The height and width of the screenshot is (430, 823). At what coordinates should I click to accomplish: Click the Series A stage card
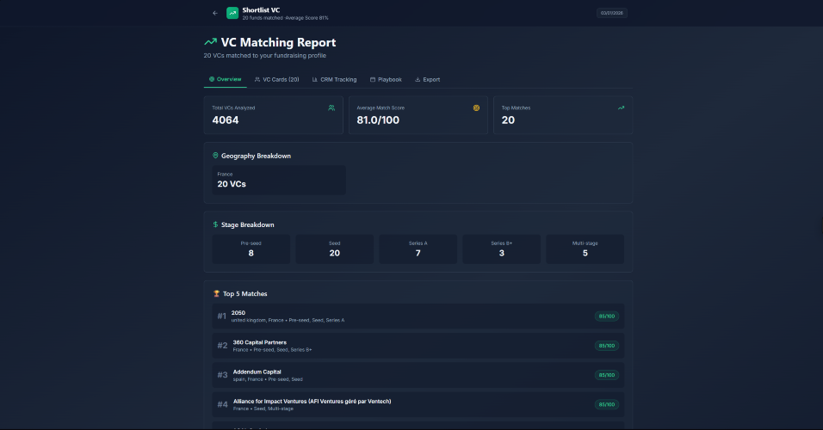[x=418, y=249]
